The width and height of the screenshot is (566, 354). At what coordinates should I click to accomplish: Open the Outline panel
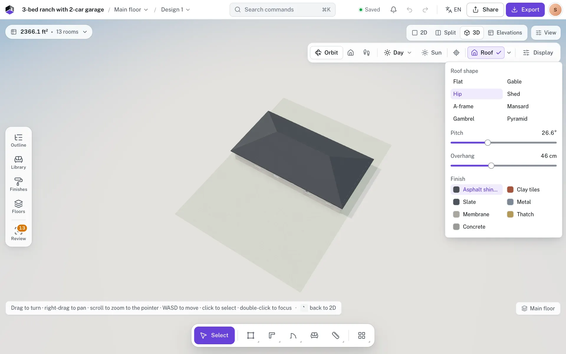18,141
